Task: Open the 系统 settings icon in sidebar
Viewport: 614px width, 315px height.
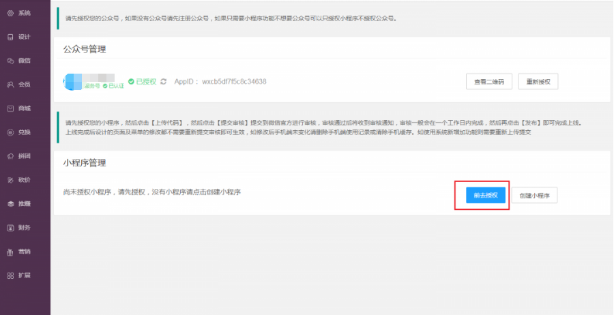Action: pos(10,13)
